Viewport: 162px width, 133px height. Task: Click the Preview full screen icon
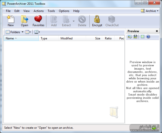[x=143, y=36]
